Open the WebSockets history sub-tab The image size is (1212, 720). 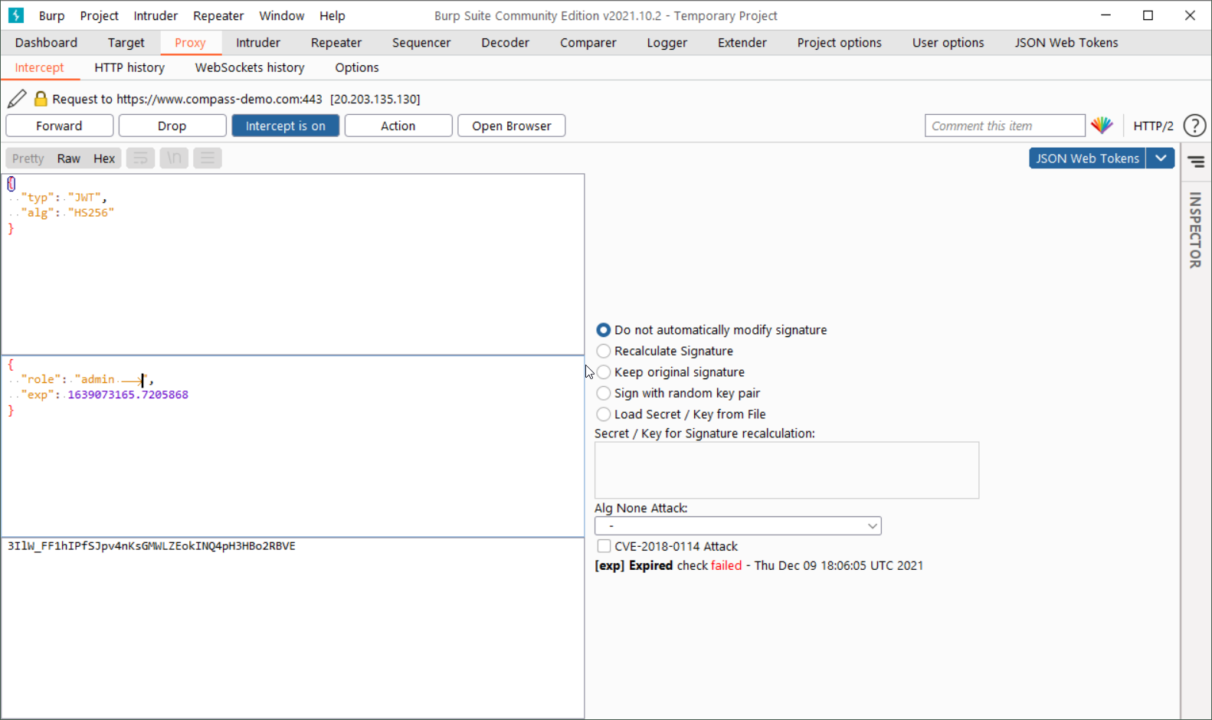pos(250,67)
